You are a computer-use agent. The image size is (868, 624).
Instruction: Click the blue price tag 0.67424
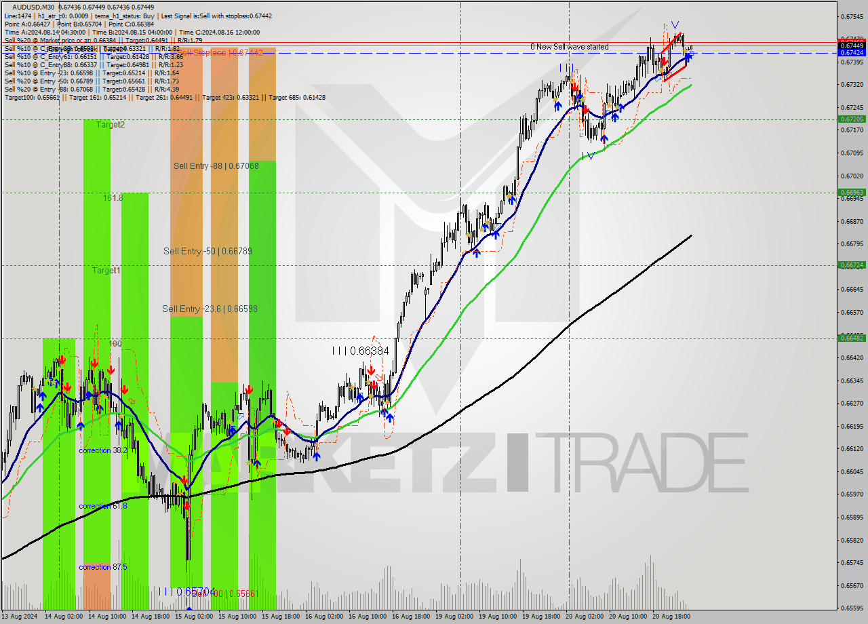[x=852, y=52]
